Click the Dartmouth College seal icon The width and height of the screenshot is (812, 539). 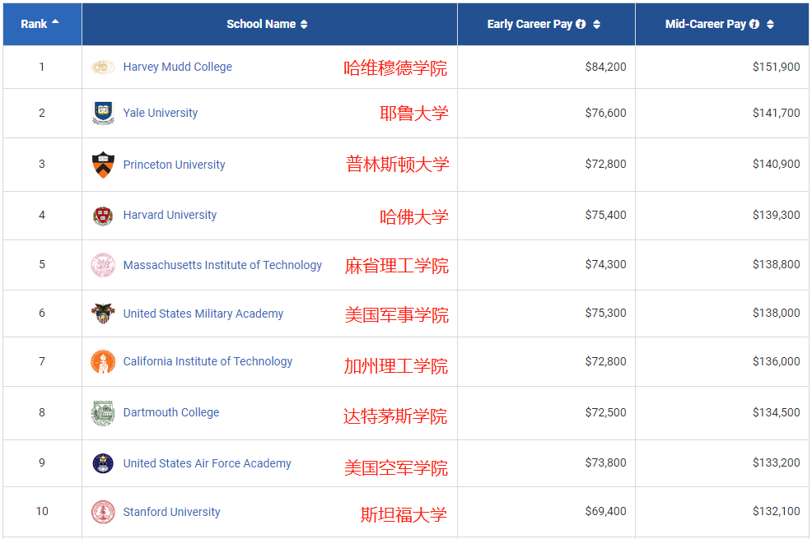(103, 412)
